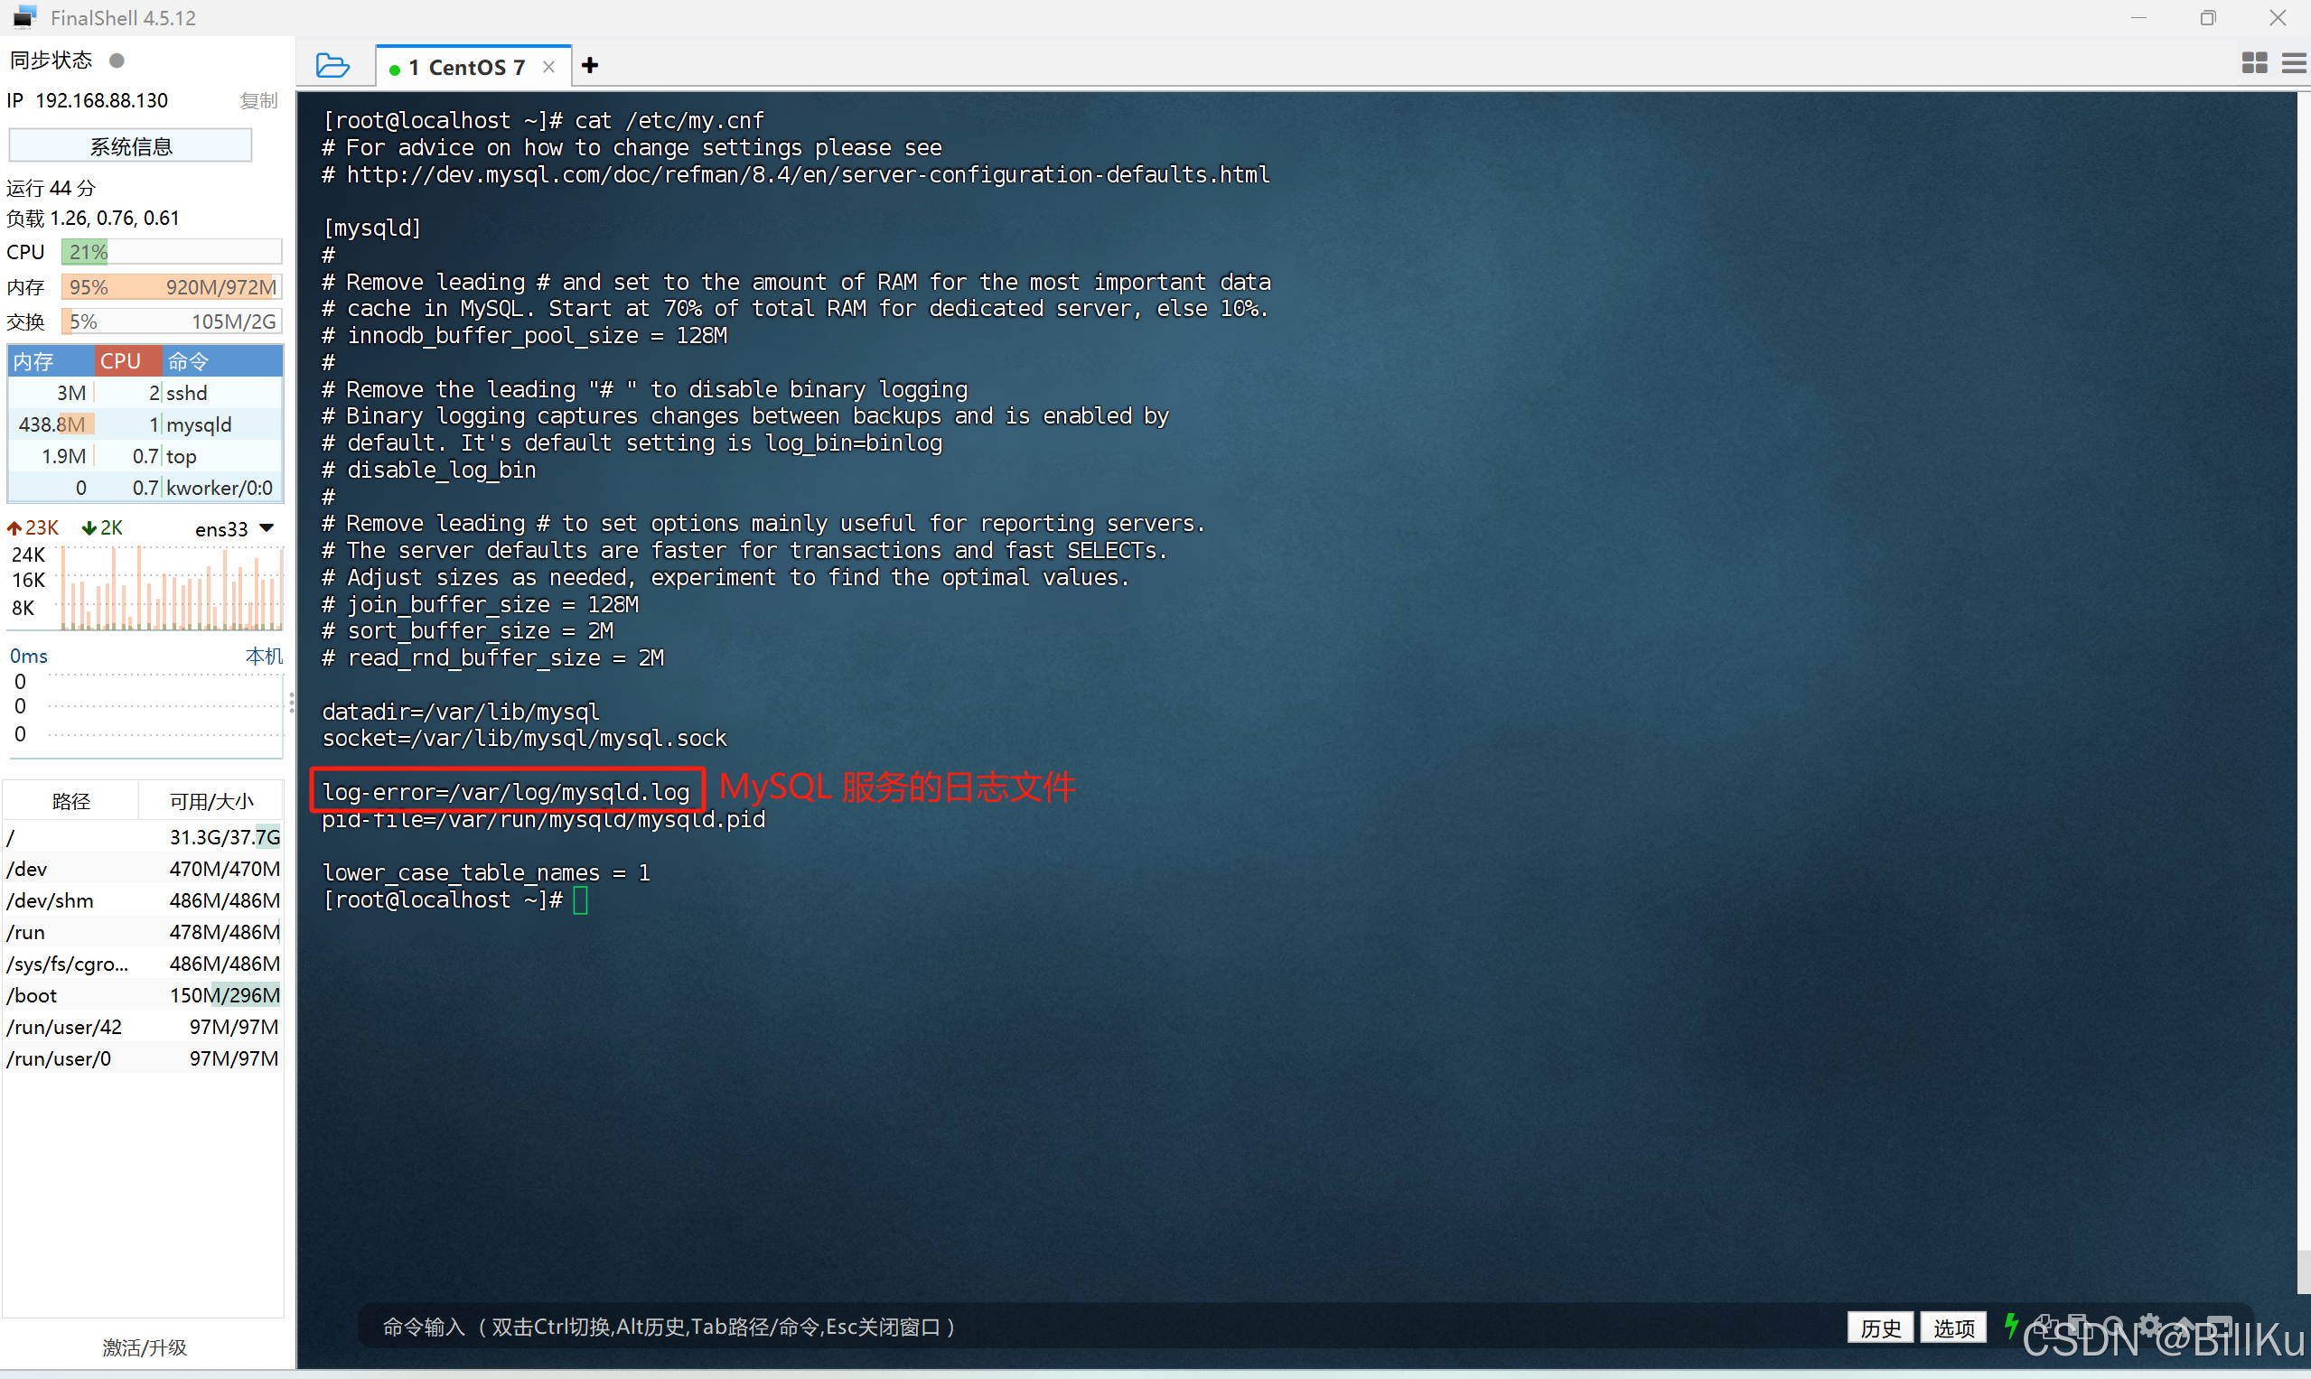
Task: Click the copy icon in command bar
Action: (x=2045, y=1325)
